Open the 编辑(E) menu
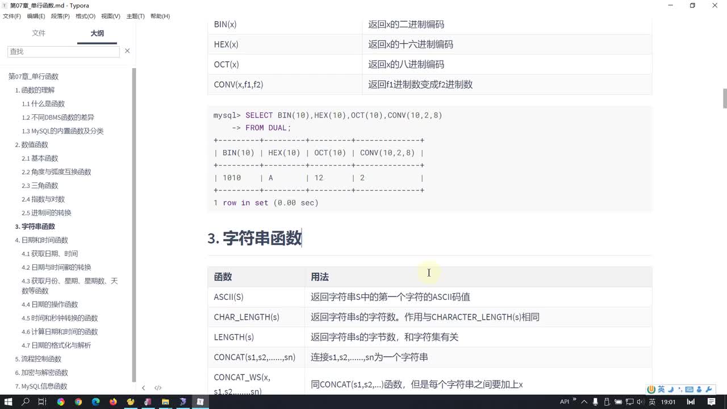Image resolution: width=727 pixels, height=409 pixels. 36,16
